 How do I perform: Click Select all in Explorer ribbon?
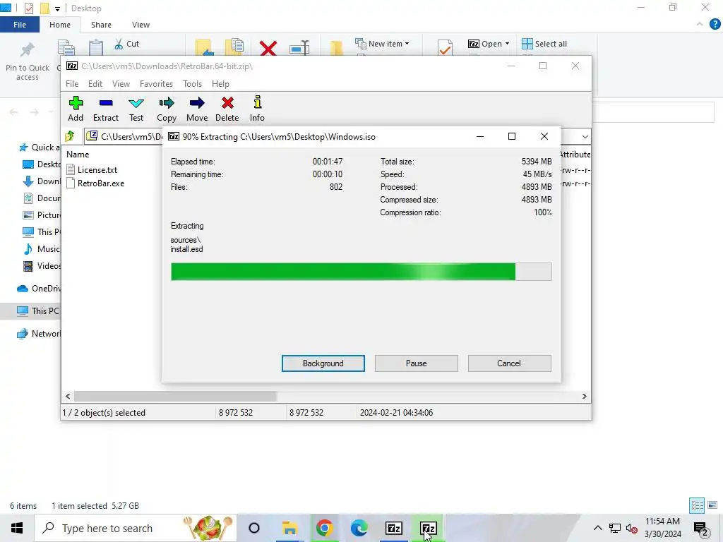(x=544, y=44)
